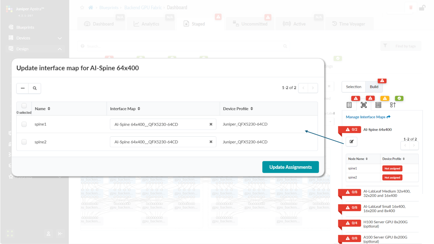Select the Selection tab in side panel
The width and height of the screenshot is (434, 244).
pyautogui.click(x=353, y=87)
